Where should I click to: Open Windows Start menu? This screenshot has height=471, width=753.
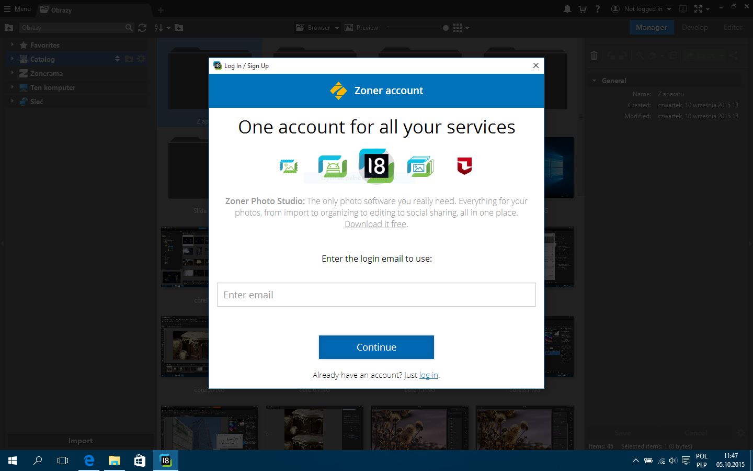point(13,461)
